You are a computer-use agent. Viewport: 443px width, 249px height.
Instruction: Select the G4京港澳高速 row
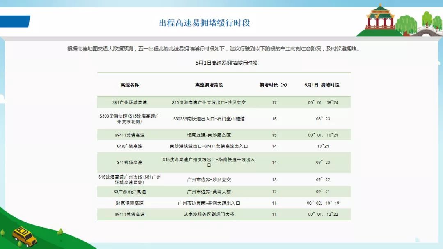(221, 202)
